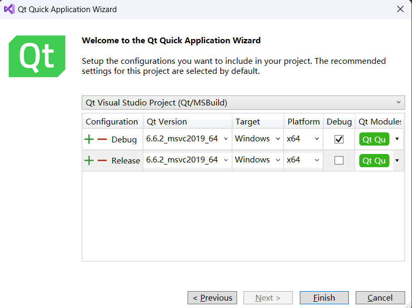
Task: Go back with the Previous button
Action: point(212,298)
